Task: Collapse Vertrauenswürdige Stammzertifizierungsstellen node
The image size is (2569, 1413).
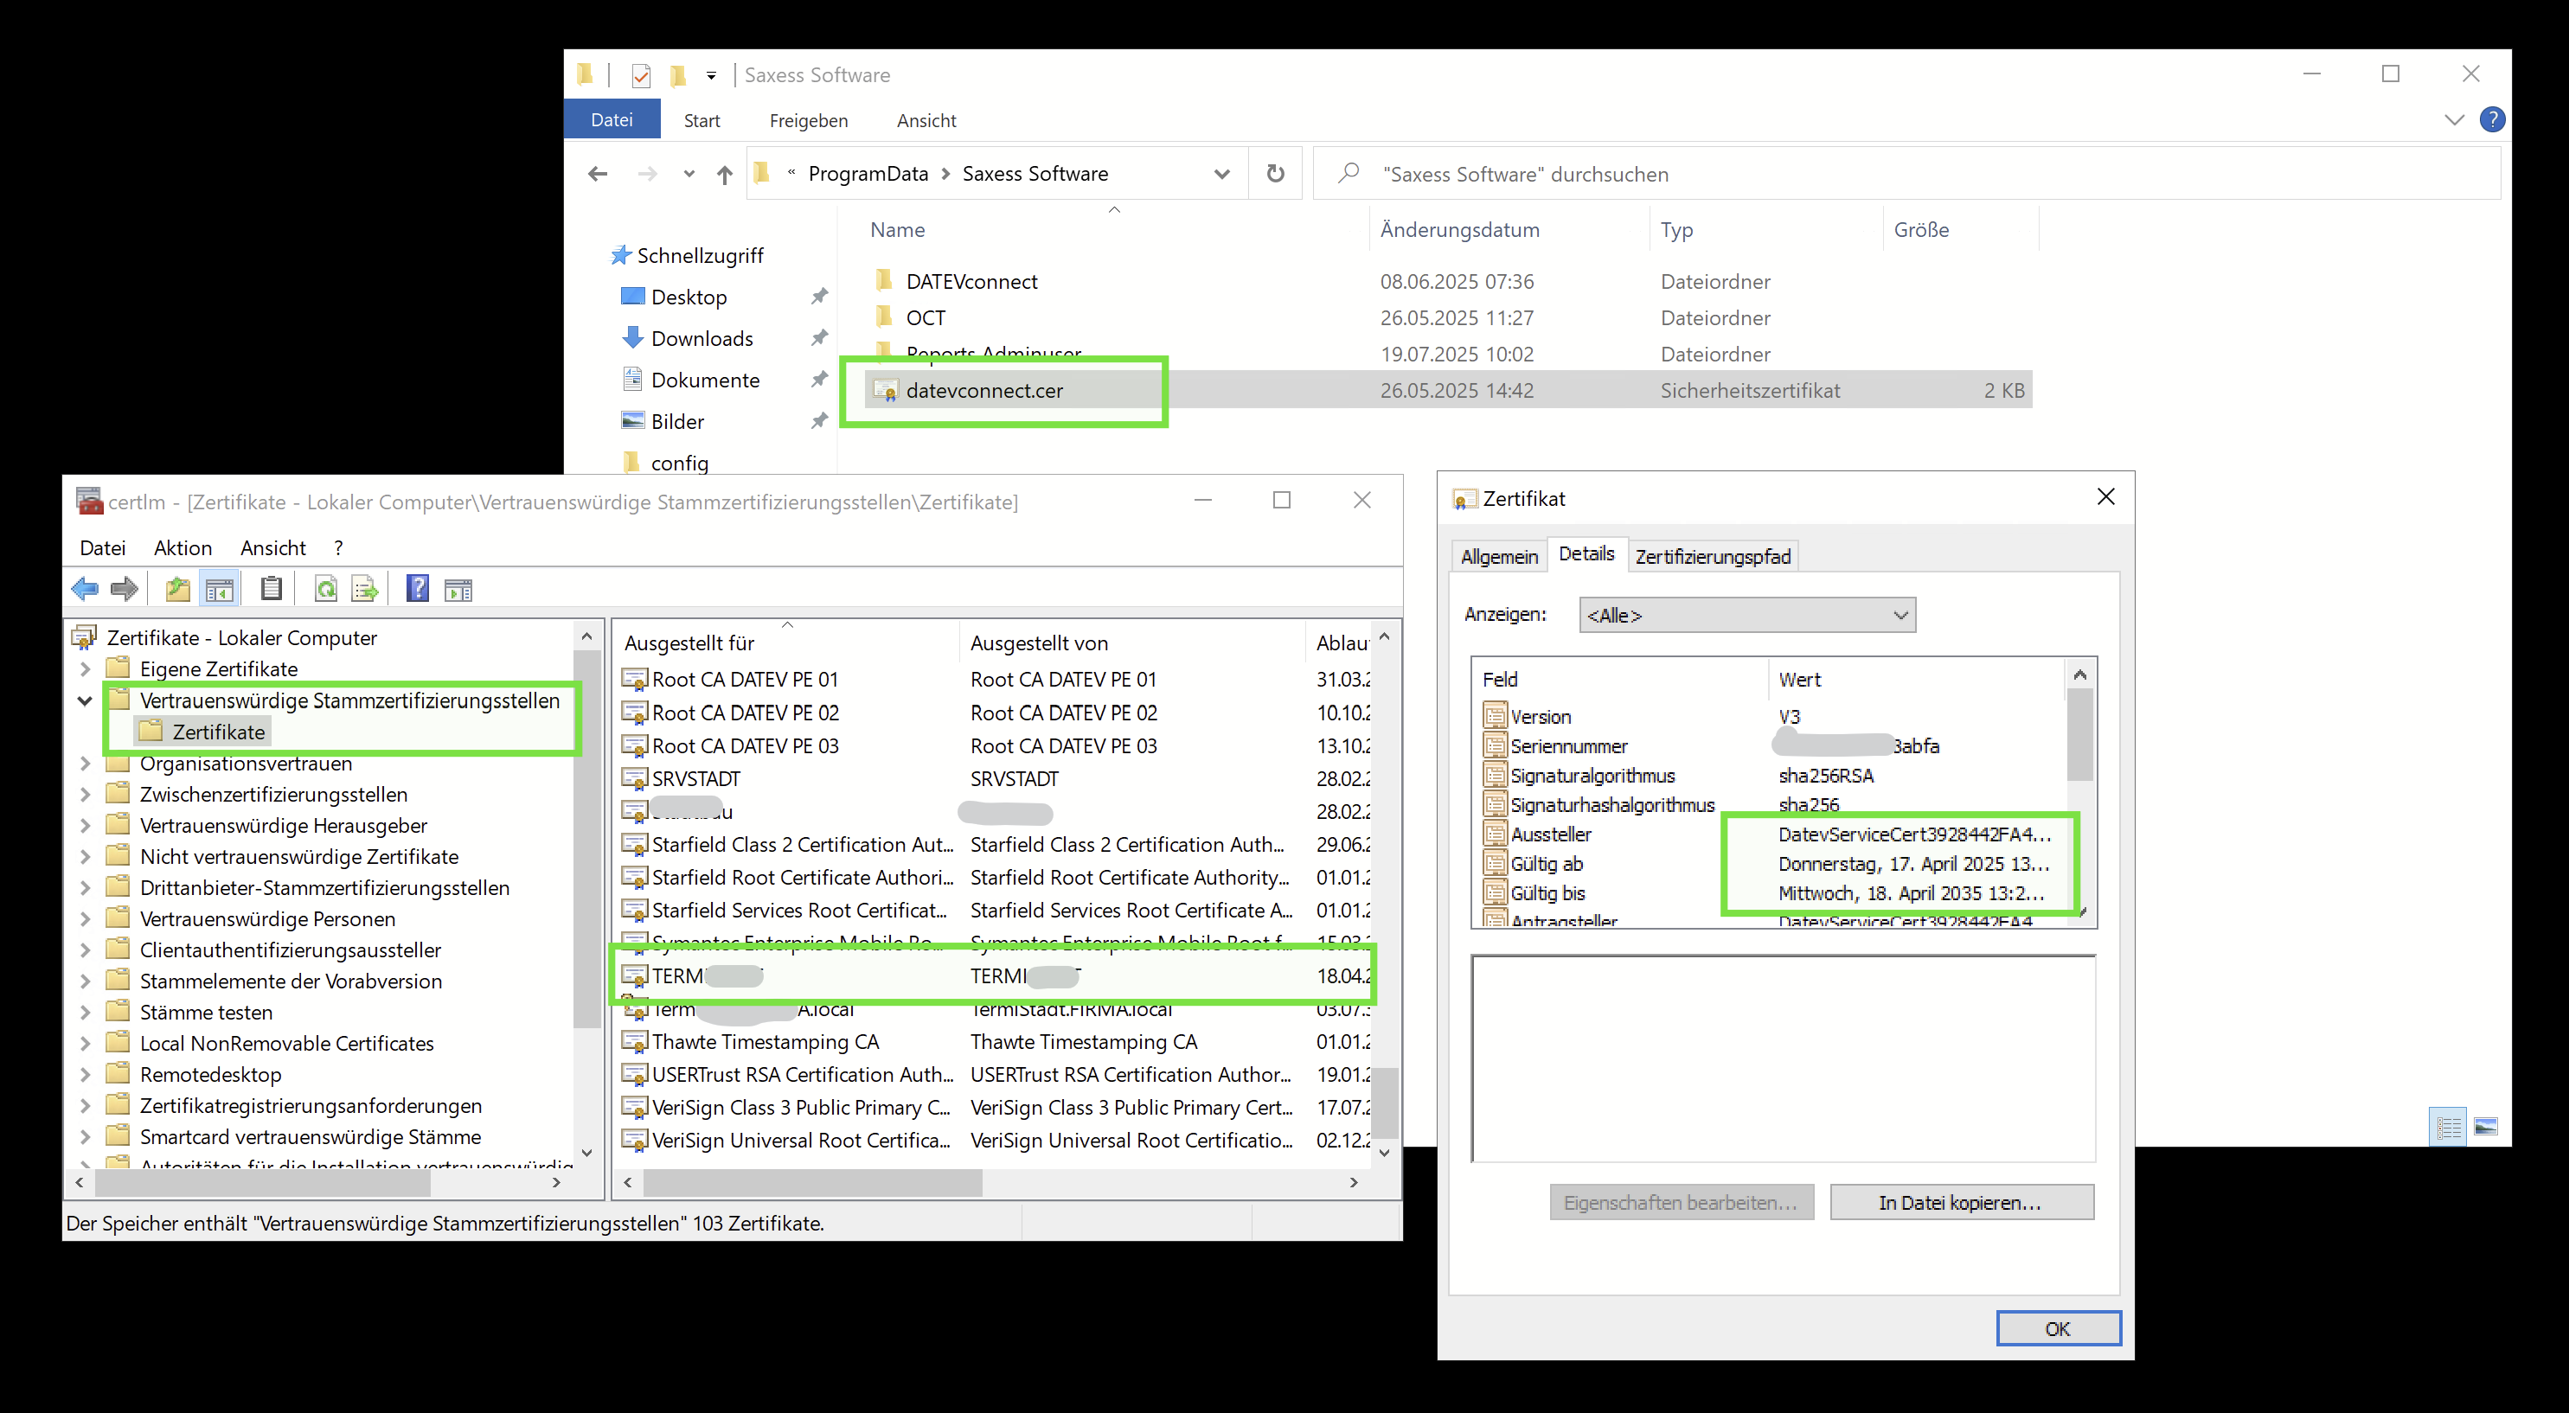Action: click(85, 701)
